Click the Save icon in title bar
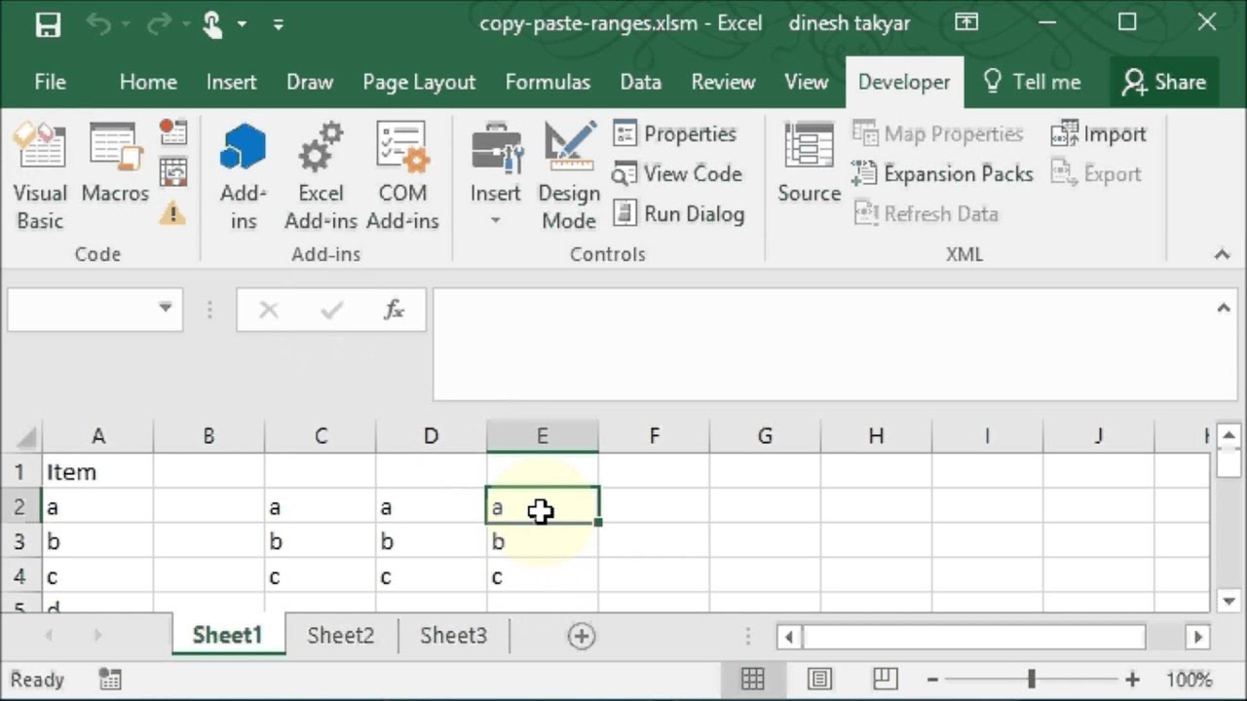Image resolution: width=1247 pixels, height=701 pixels. coord(48,24)
